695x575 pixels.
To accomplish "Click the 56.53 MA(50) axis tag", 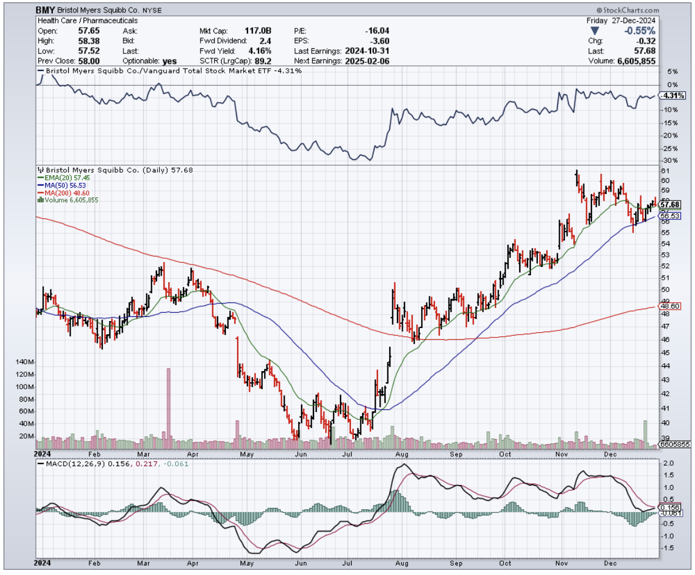I will pos(670,216).
